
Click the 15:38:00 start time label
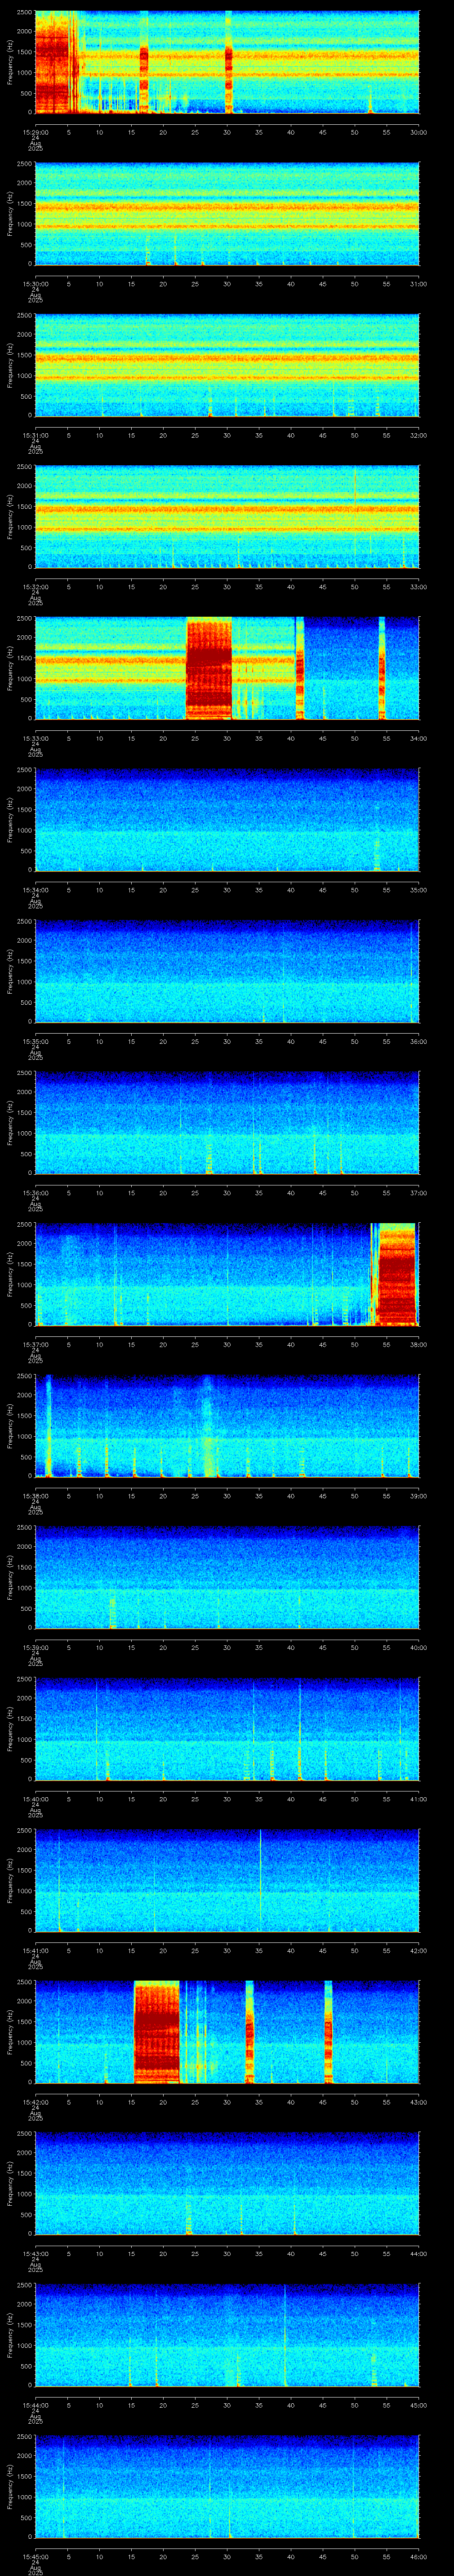[35, 1496]
